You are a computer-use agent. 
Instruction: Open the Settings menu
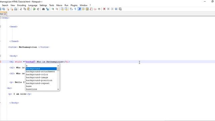(x=43, y=5)
